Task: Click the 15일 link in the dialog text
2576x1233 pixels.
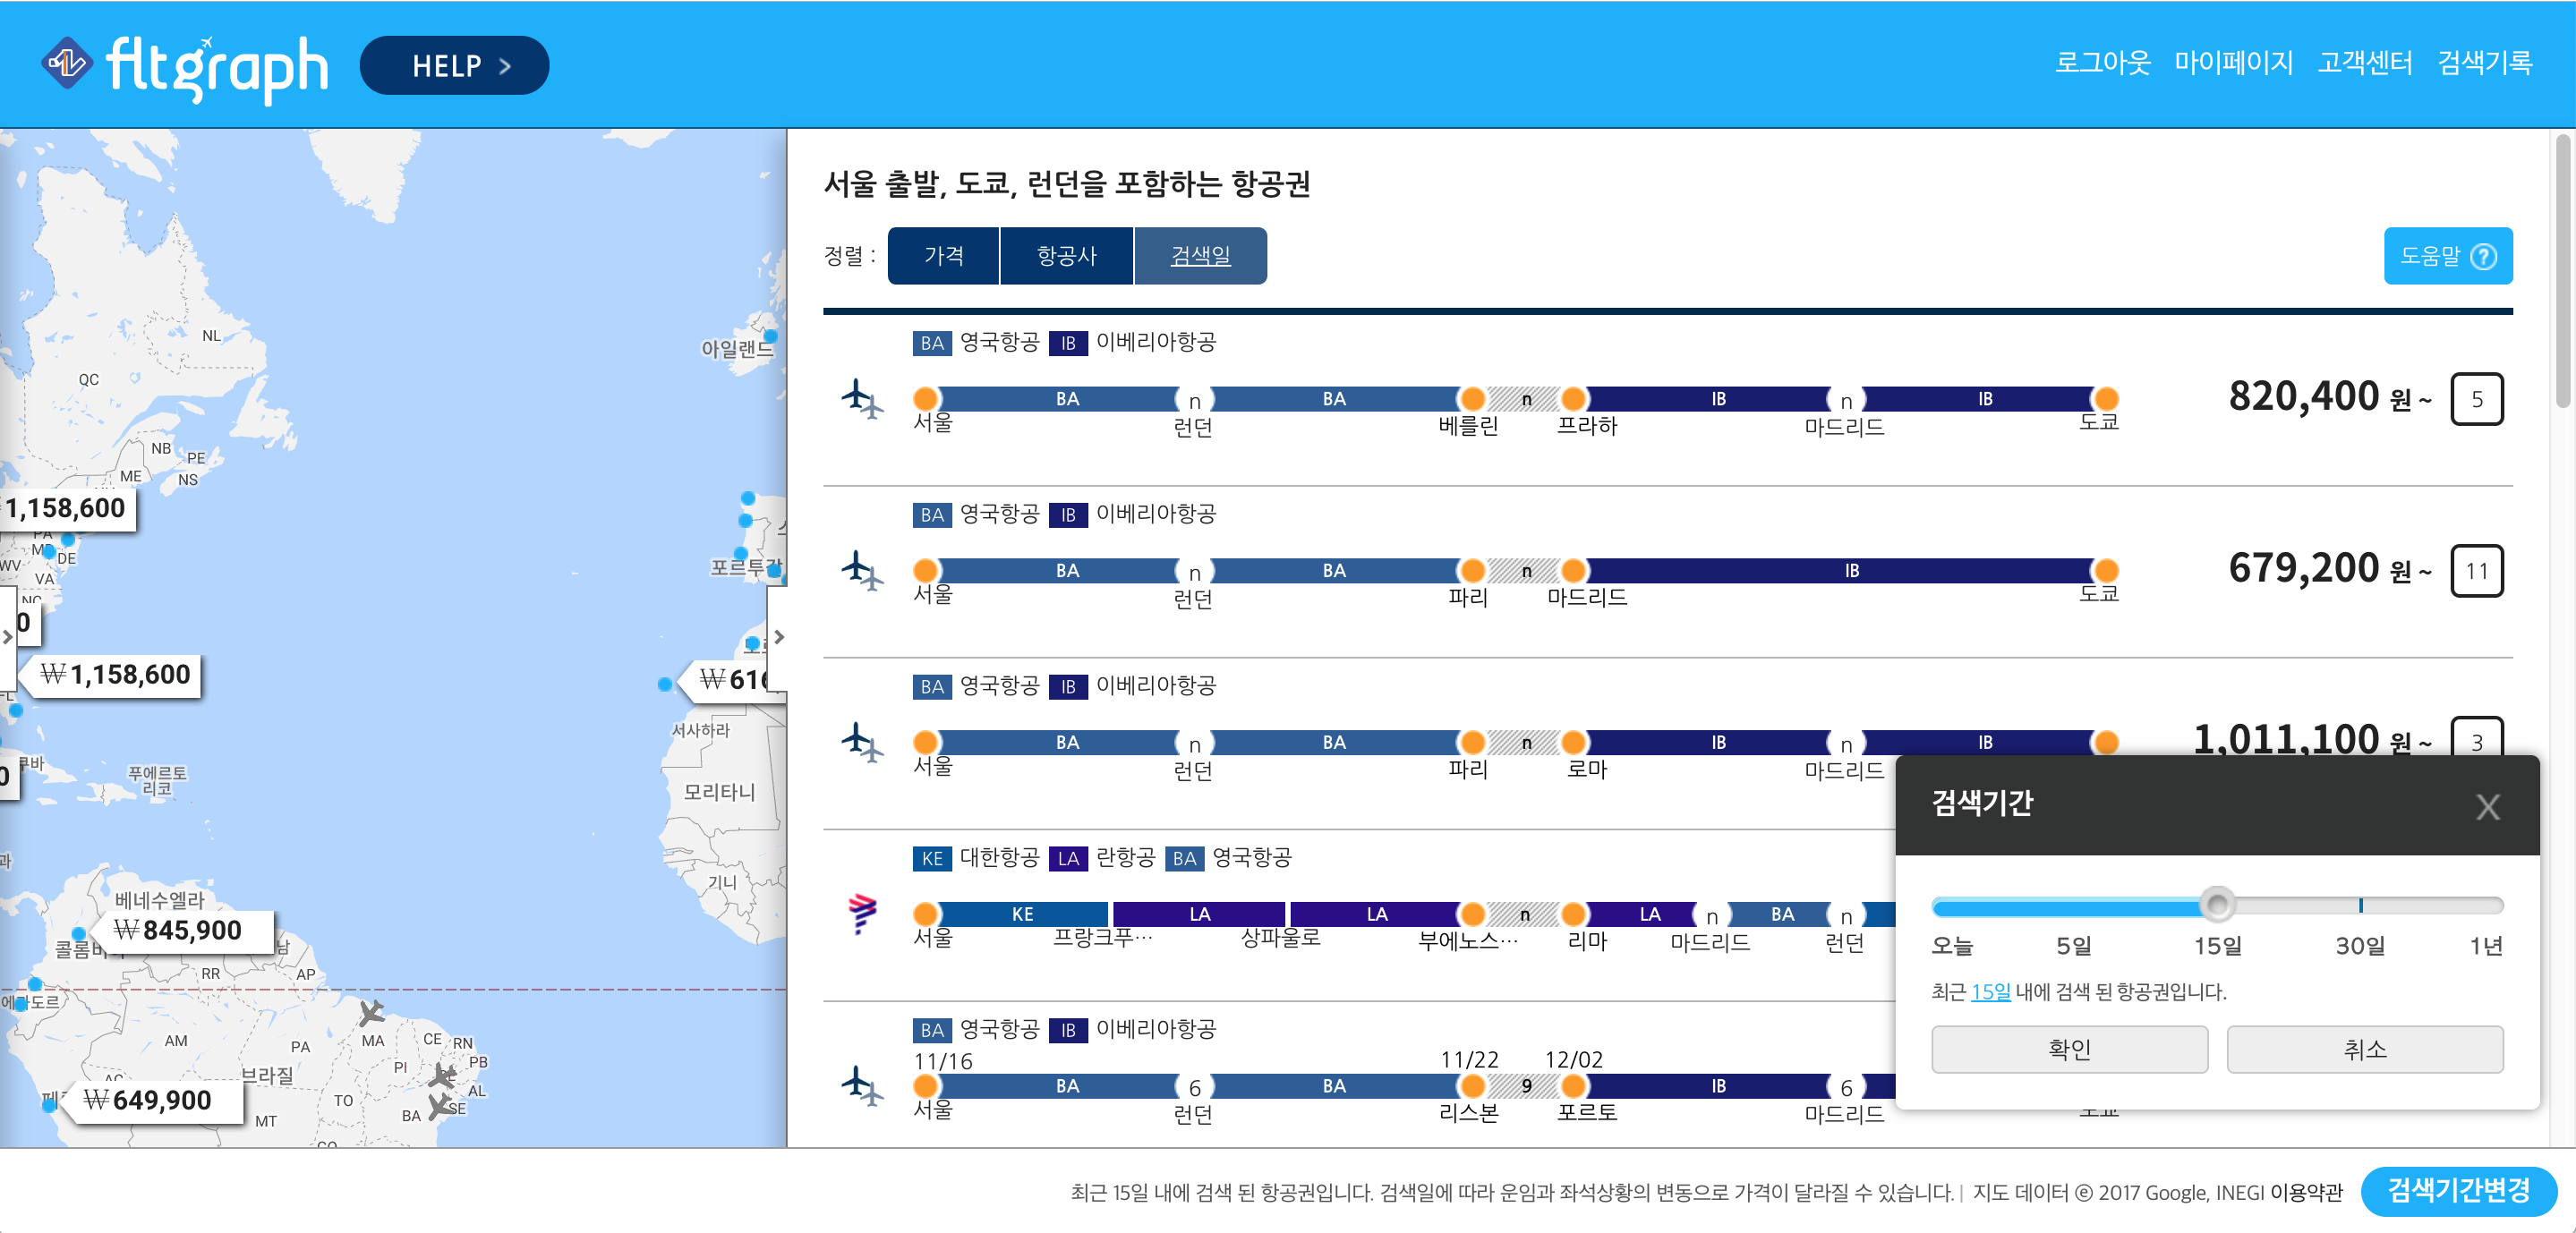Action: tap(1994, 990)
